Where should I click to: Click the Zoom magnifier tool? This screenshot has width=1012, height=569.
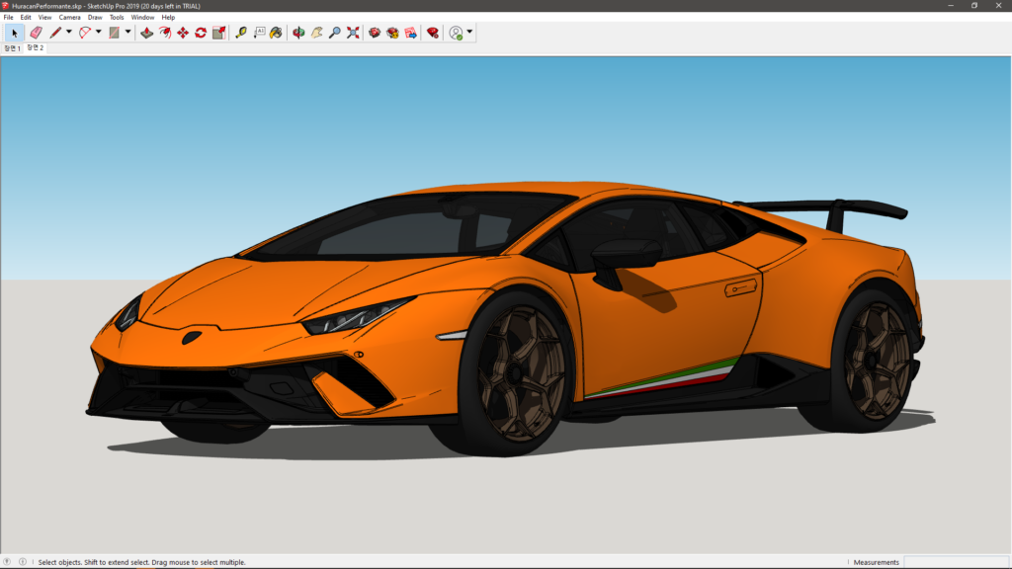tap(335, 33)
